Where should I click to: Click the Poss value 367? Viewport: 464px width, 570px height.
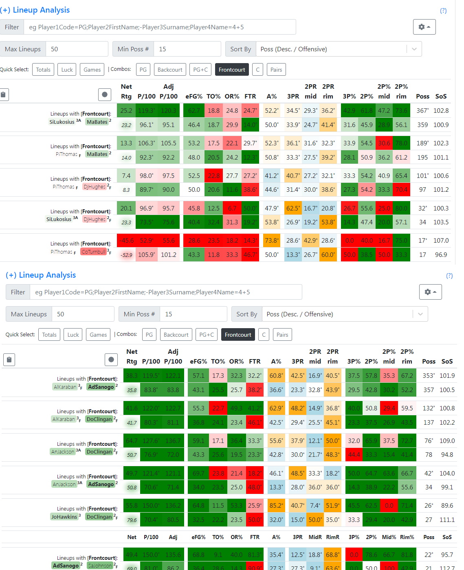pyautogui.click(x=422, y=110)
